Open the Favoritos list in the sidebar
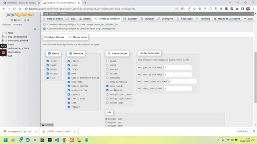The height and width of the screenshot is (144, 257). pos(17,25)
